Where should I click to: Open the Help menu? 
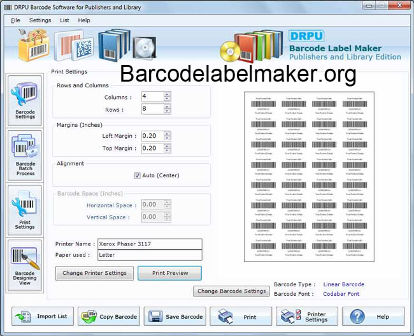[x=84, y=20]
